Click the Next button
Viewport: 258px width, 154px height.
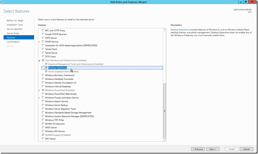[213, 149]
